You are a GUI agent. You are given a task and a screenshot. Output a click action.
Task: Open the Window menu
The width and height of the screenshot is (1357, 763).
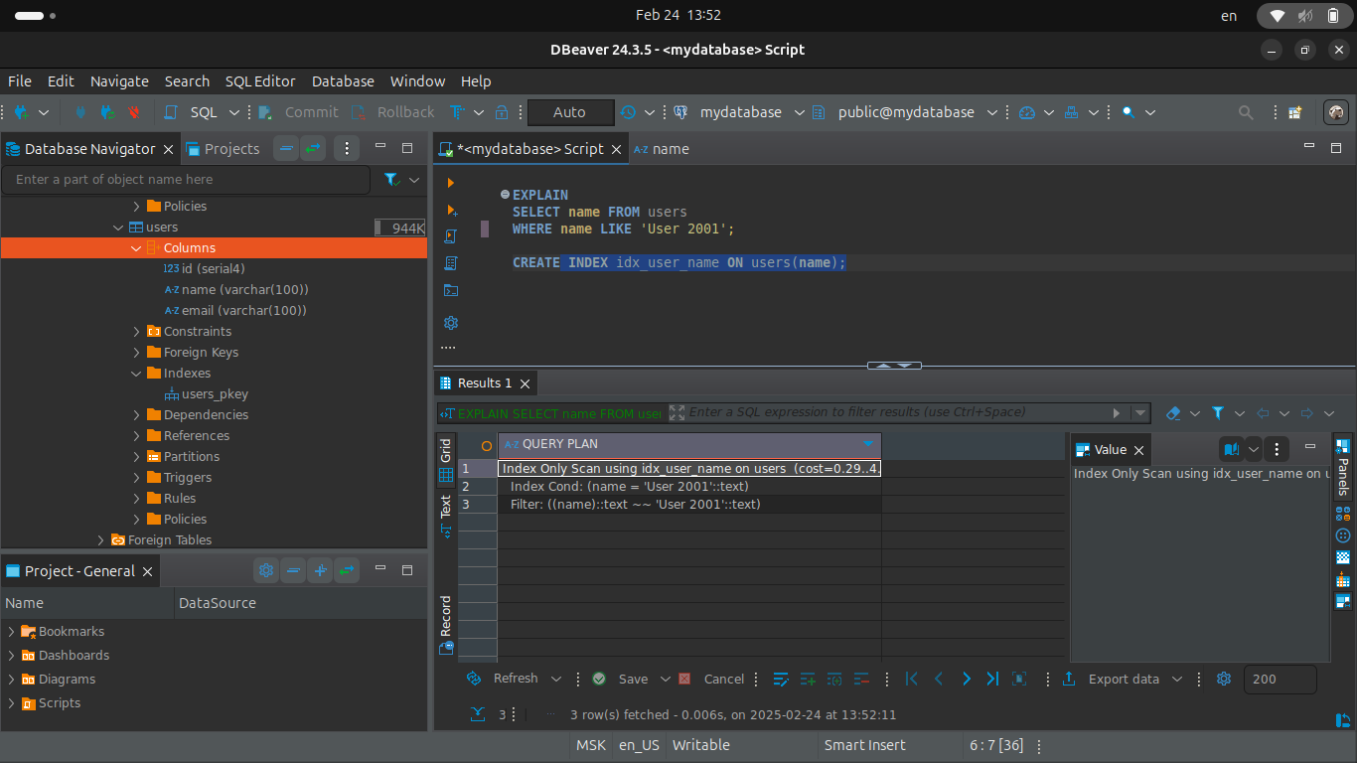click(417, 81)
